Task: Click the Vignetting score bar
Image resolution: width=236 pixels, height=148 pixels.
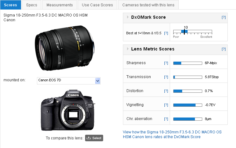Action: pyautogui.click(x=188, y=105)
